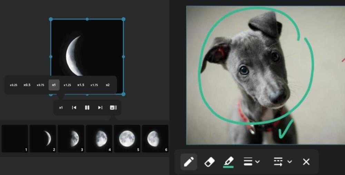Image resolution: width=345 pixels, height=175 pixels.
Task: Open the x1 playback speed menu
Action: 61,108
